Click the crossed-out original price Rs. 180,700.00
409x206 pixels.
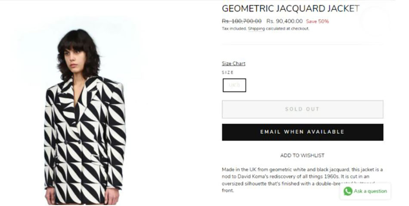tap(242, 21)
